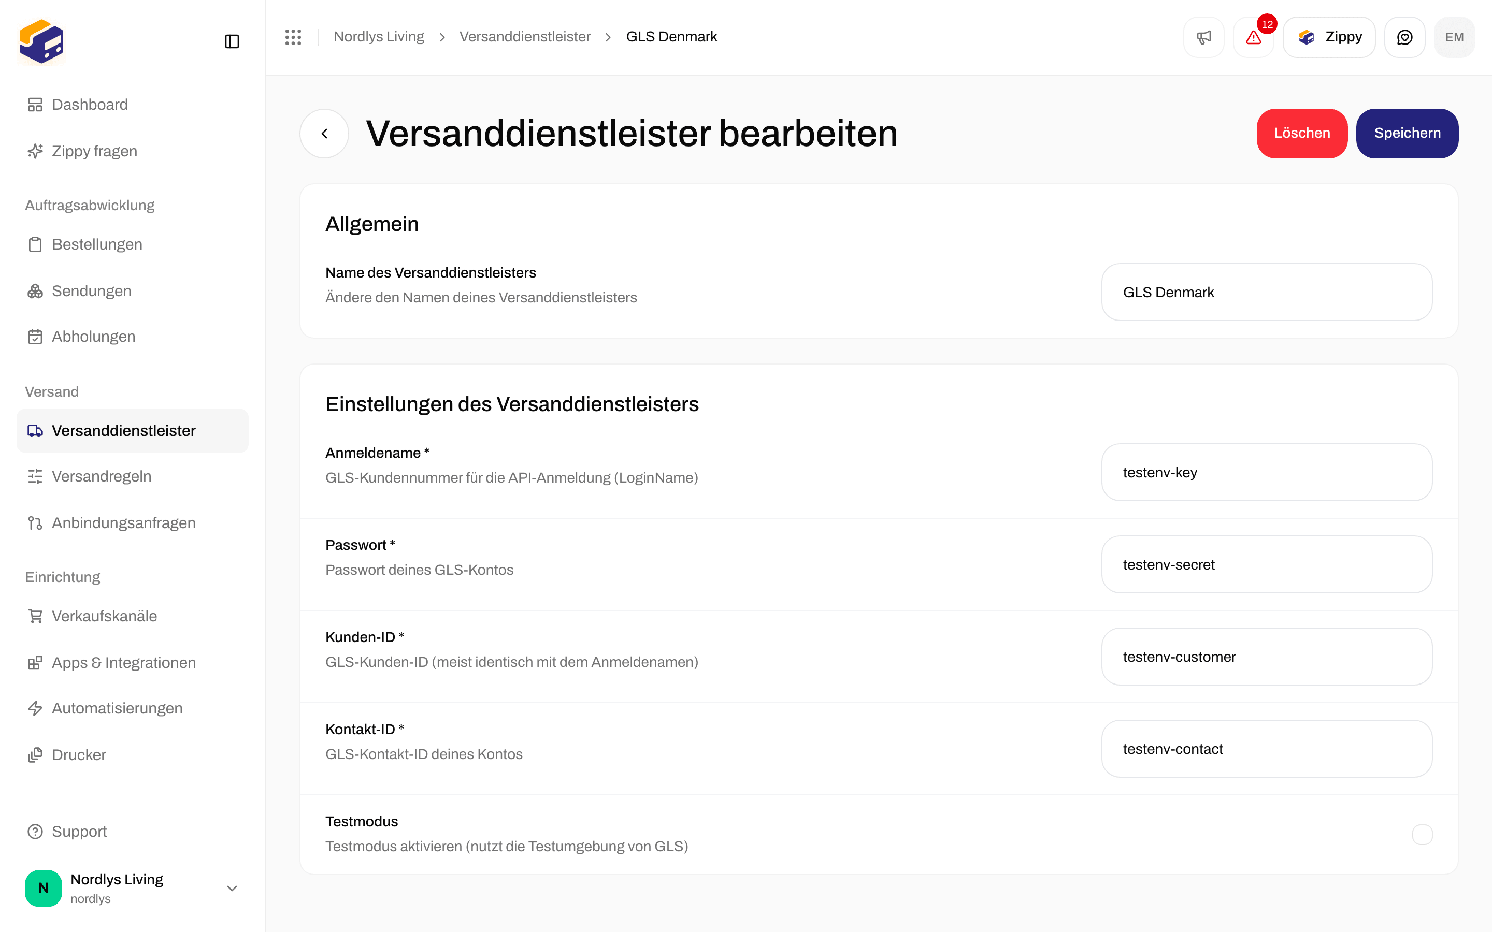
Task: Click the cart icon beside Verkaufskanäle
Action: click(x=35, y=616)
